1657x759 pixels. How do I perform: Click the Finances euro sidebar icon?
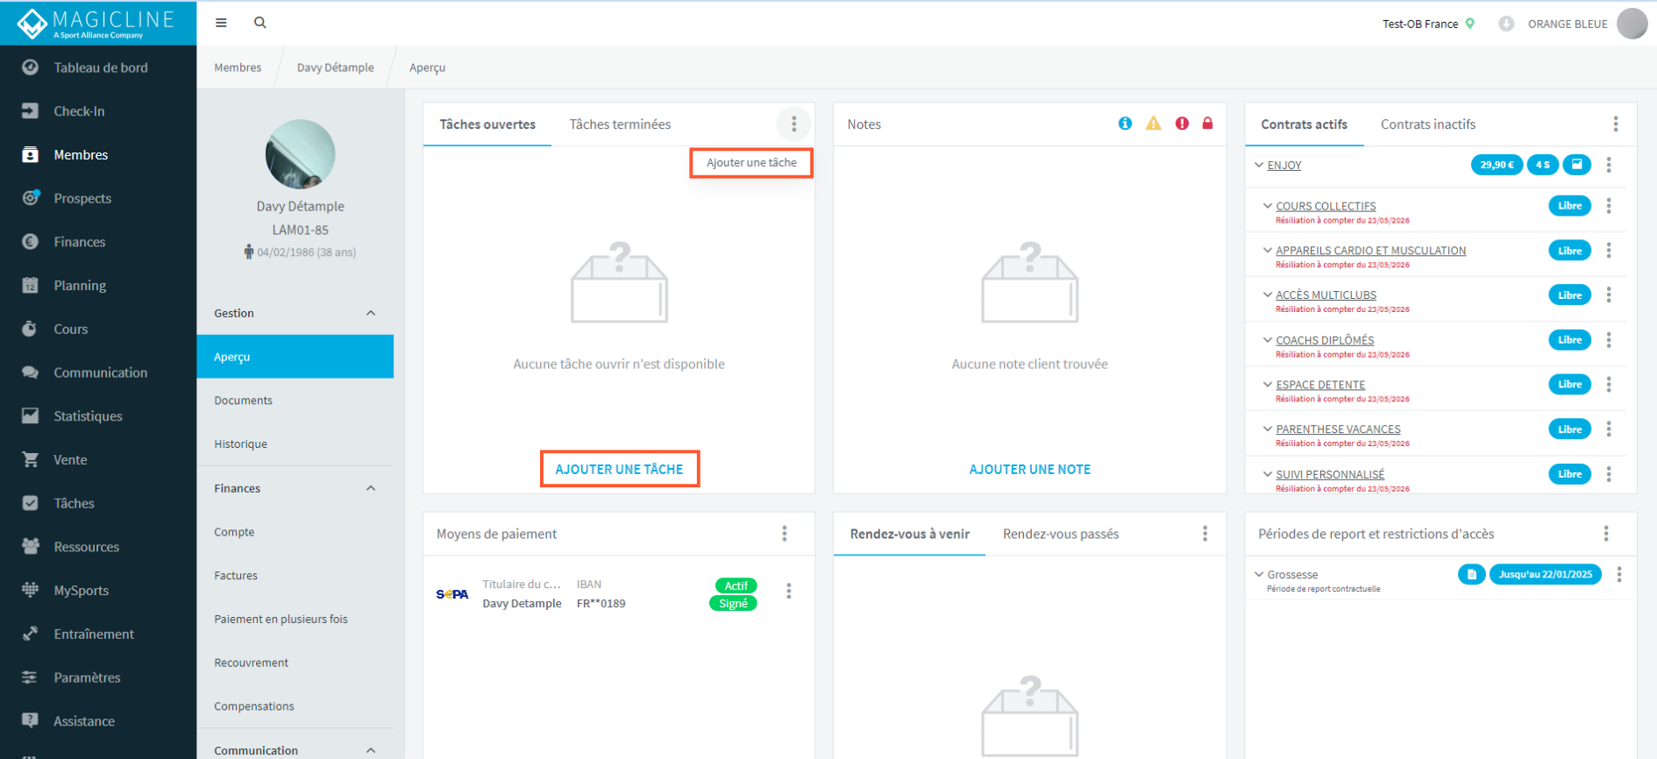point(30,242)
